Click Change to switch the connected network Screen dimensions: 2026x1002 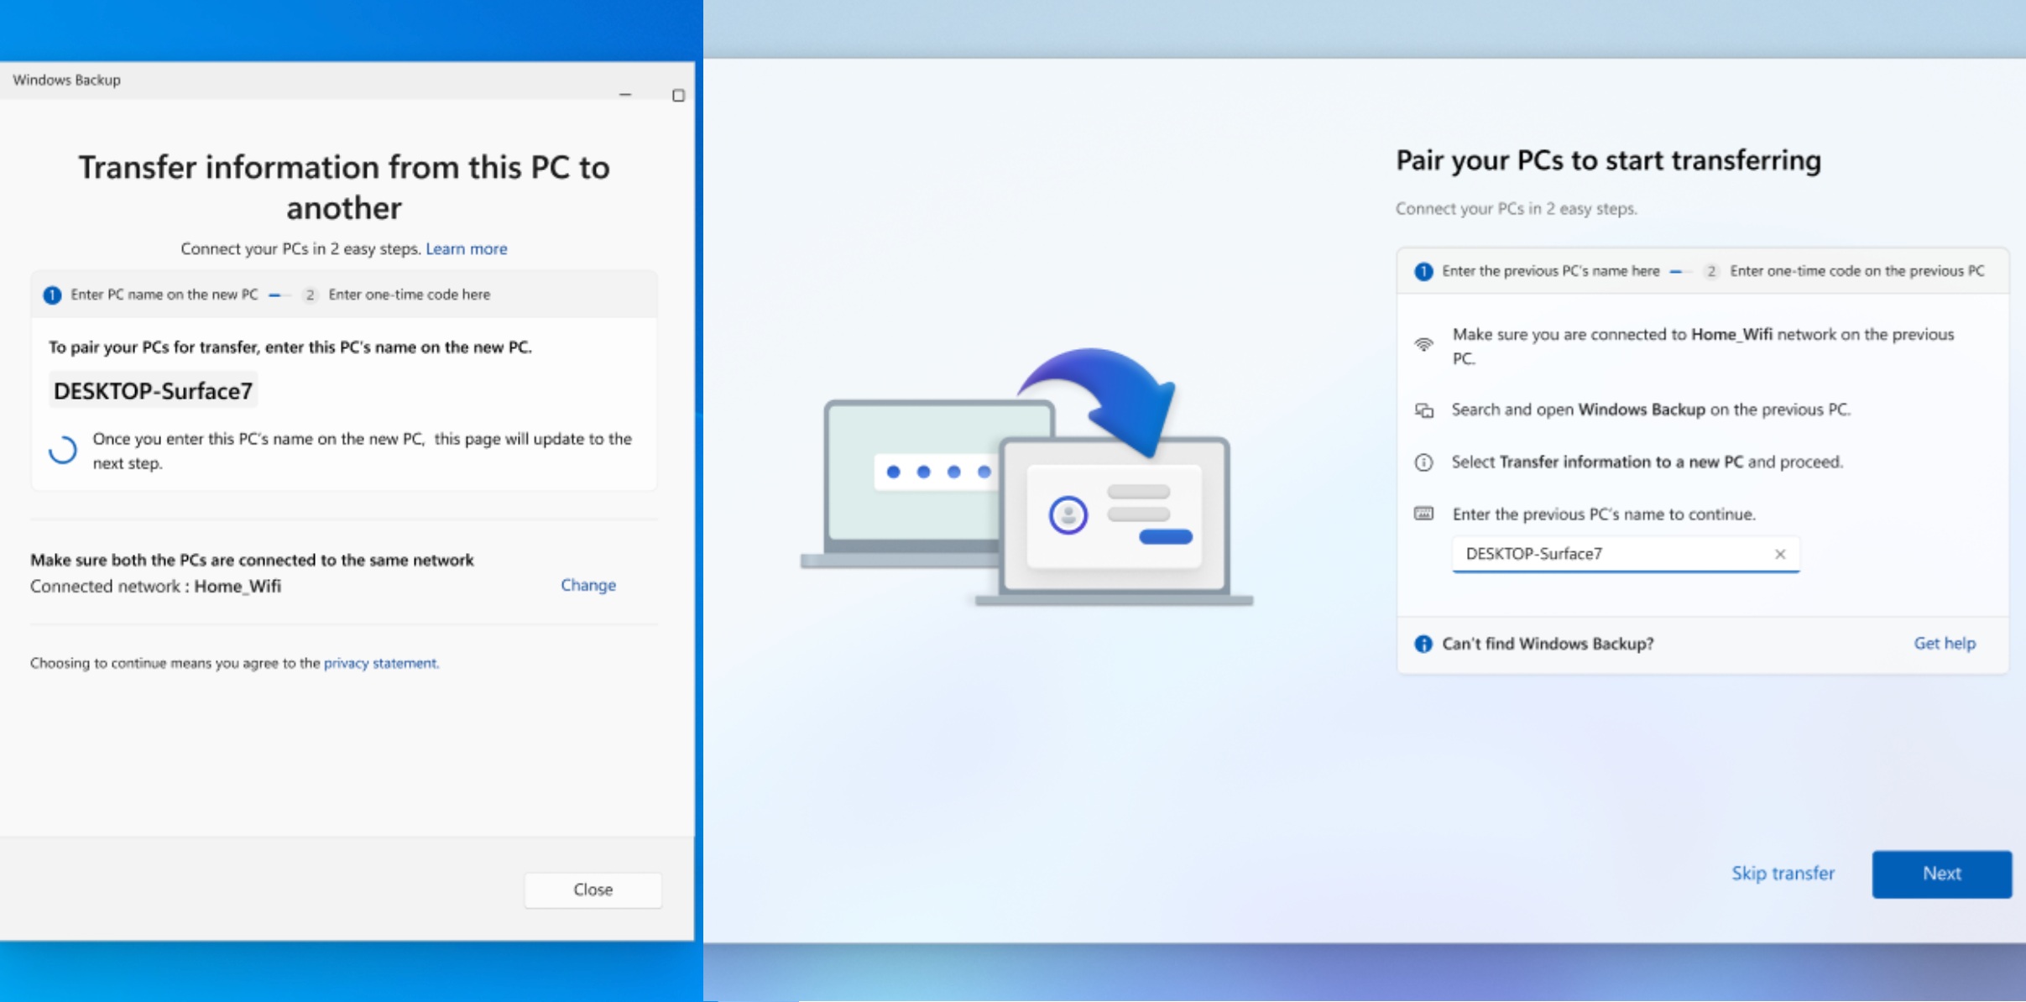587,585
